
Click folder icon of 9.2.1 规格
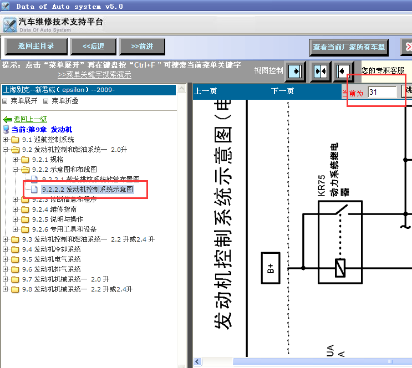(x=25, y=160)
